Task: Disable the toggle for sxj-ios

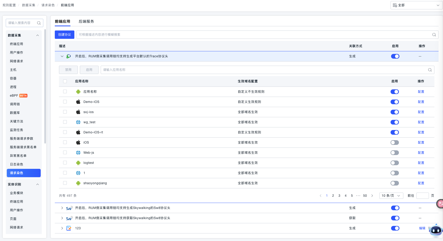Action: (x=394, y=112)
